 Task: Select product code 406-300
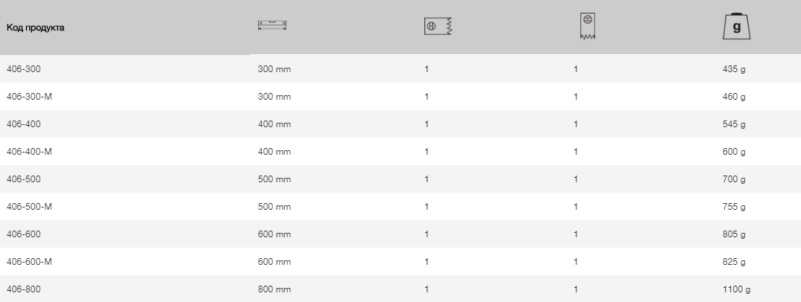pyautogui.click(x=24, y=68)
